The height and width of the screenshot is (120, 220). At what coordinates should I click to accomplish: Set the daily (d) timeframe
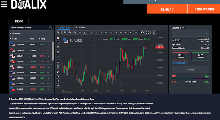click(126, 32)
